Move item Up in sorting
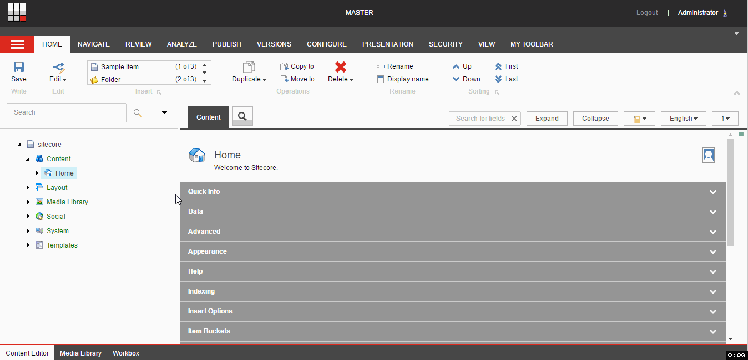748x360 pixels. pyautogui.click(x=462, y=66)
